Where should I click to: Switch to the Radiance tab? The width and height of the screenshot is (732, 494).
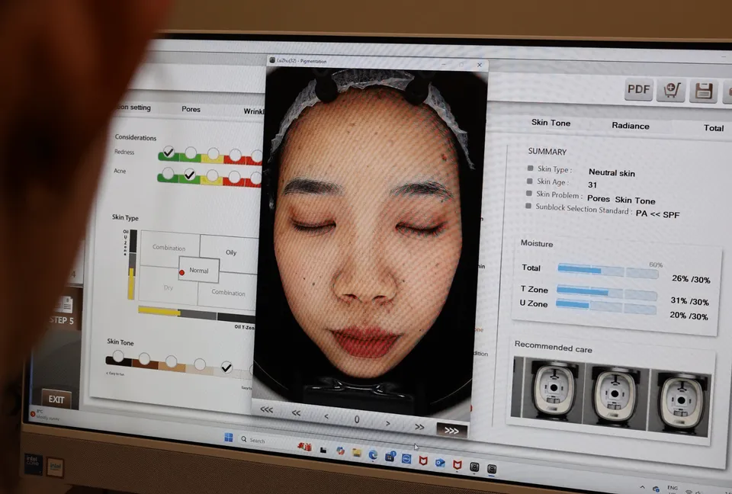(631, 126)
